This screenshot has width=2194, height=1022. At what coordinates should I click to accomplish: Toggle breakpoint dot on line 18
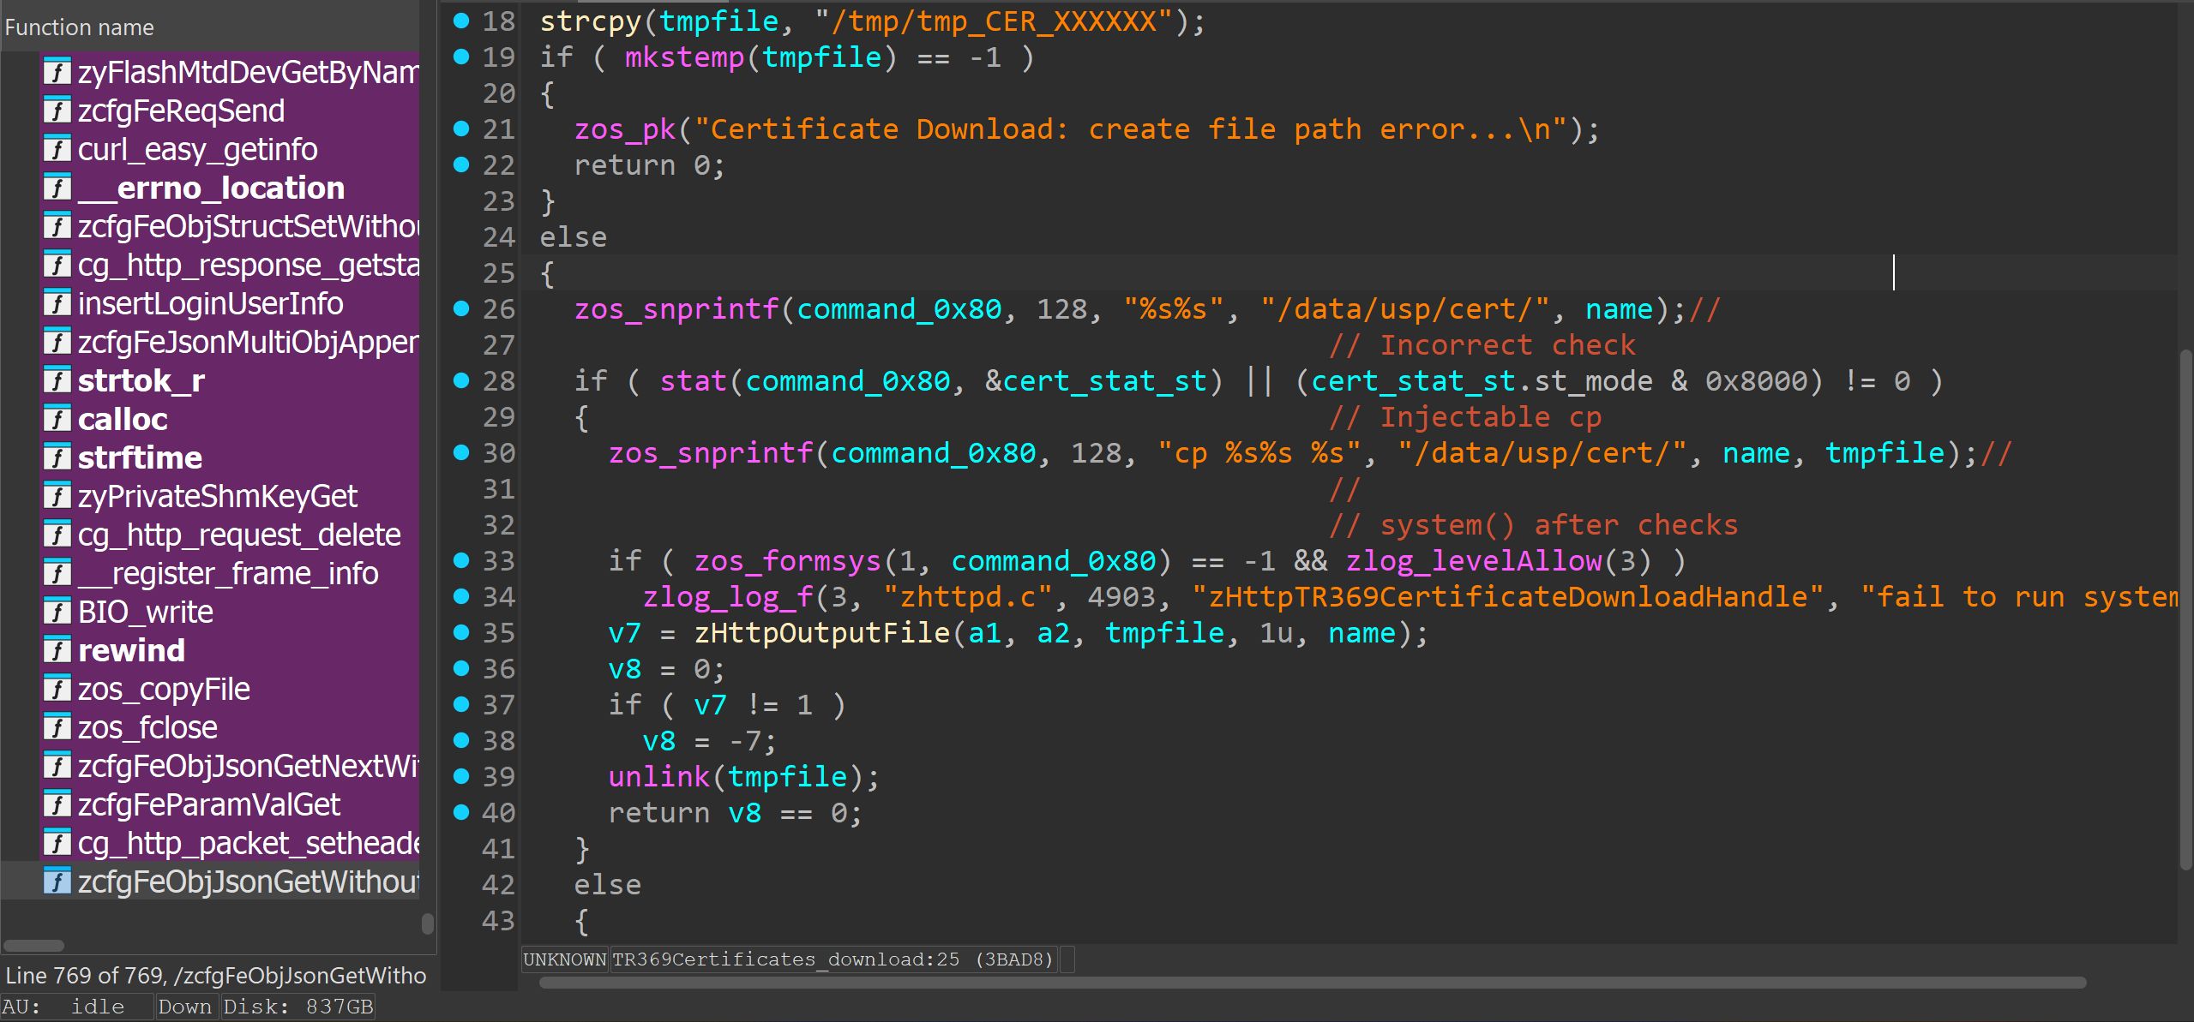coord(461,21)
